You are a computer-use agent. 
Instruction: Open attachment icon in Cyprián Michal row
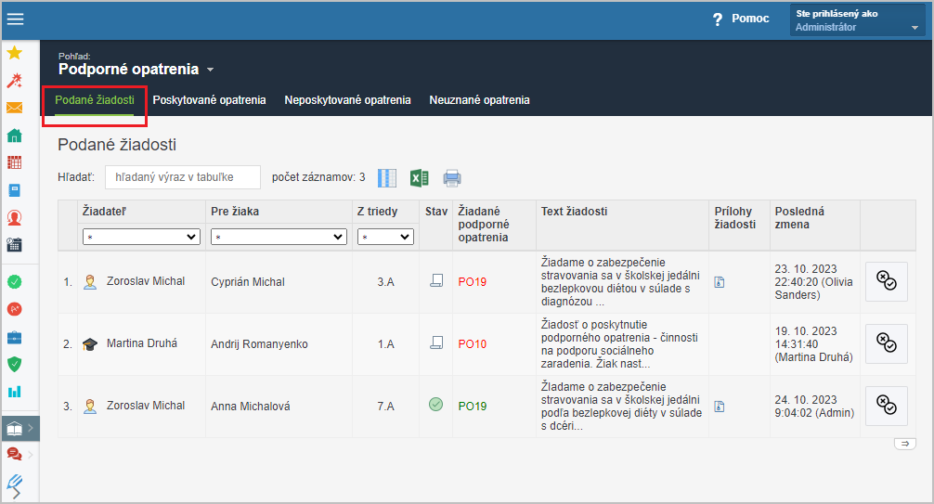[x=720, y=282]
